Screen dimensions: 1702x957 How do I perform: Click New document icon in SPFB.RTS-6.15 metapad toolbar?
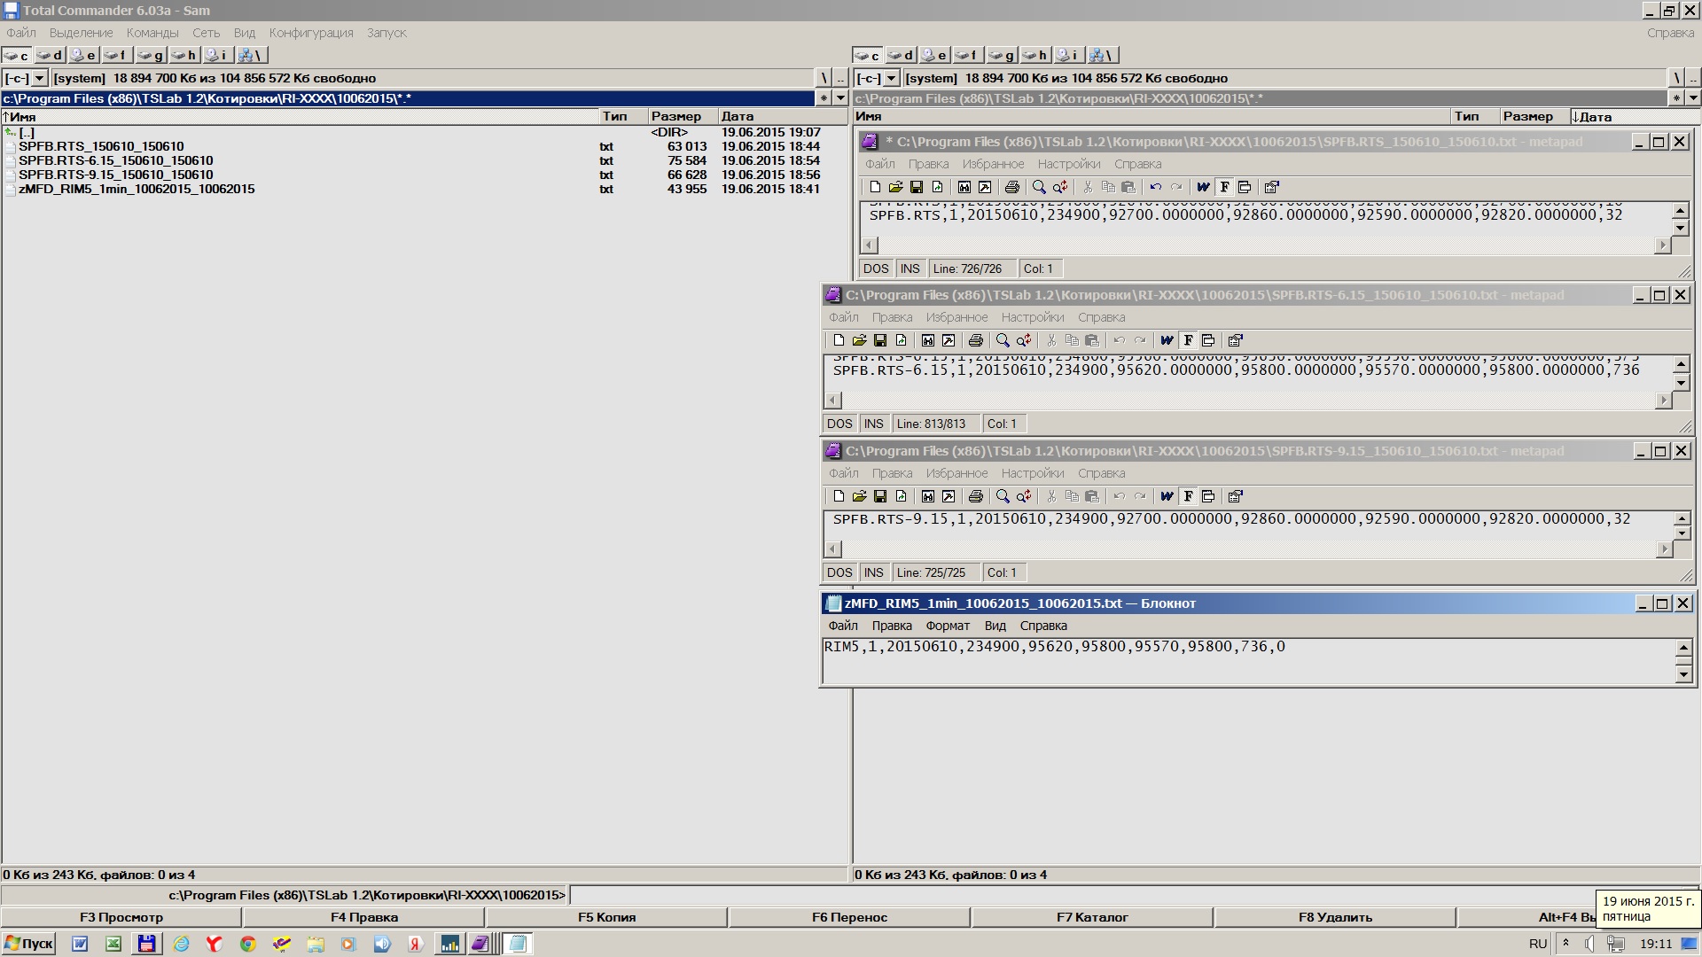(x=839, y=340)
